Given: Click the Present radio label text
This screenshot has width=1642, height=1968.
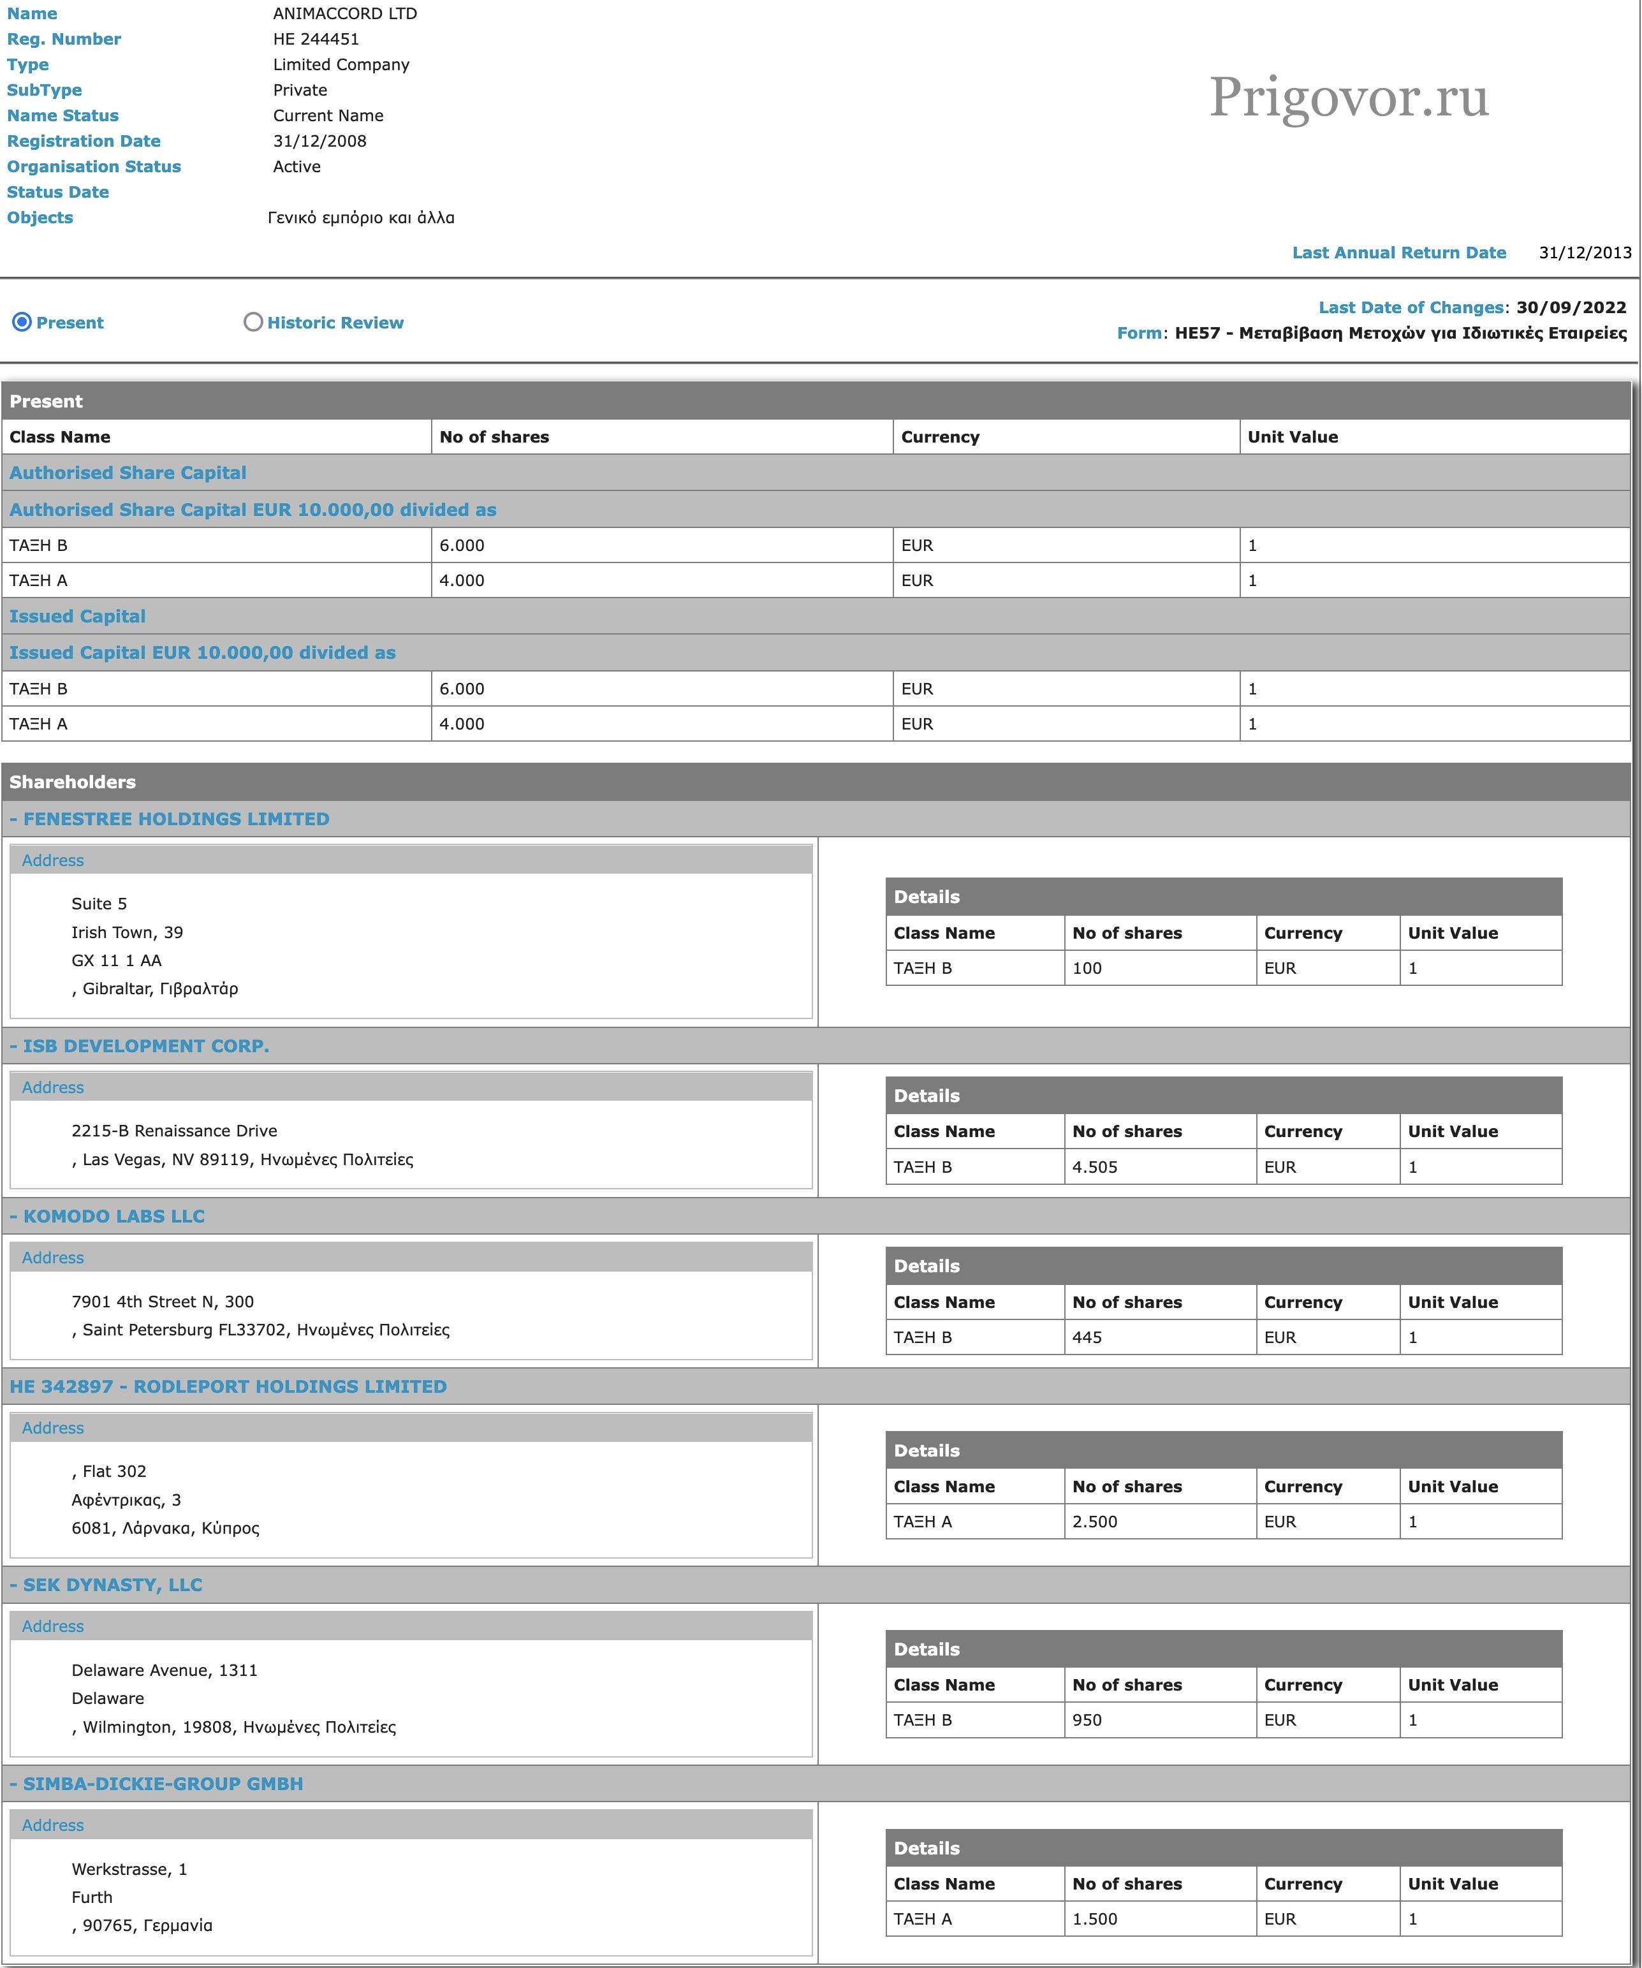Looking at the screenshot, I should pos(70,323).
